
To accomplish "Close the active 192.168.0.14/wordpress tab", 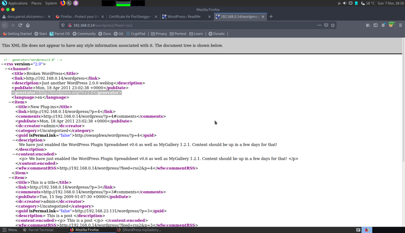I will coord(263,17).
